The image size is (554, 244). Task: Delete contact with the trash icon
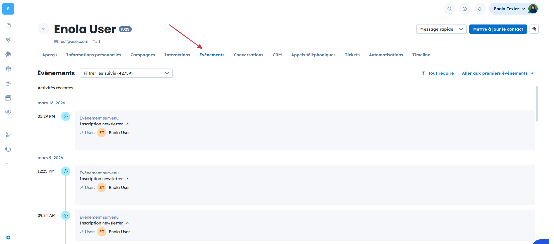534,29
